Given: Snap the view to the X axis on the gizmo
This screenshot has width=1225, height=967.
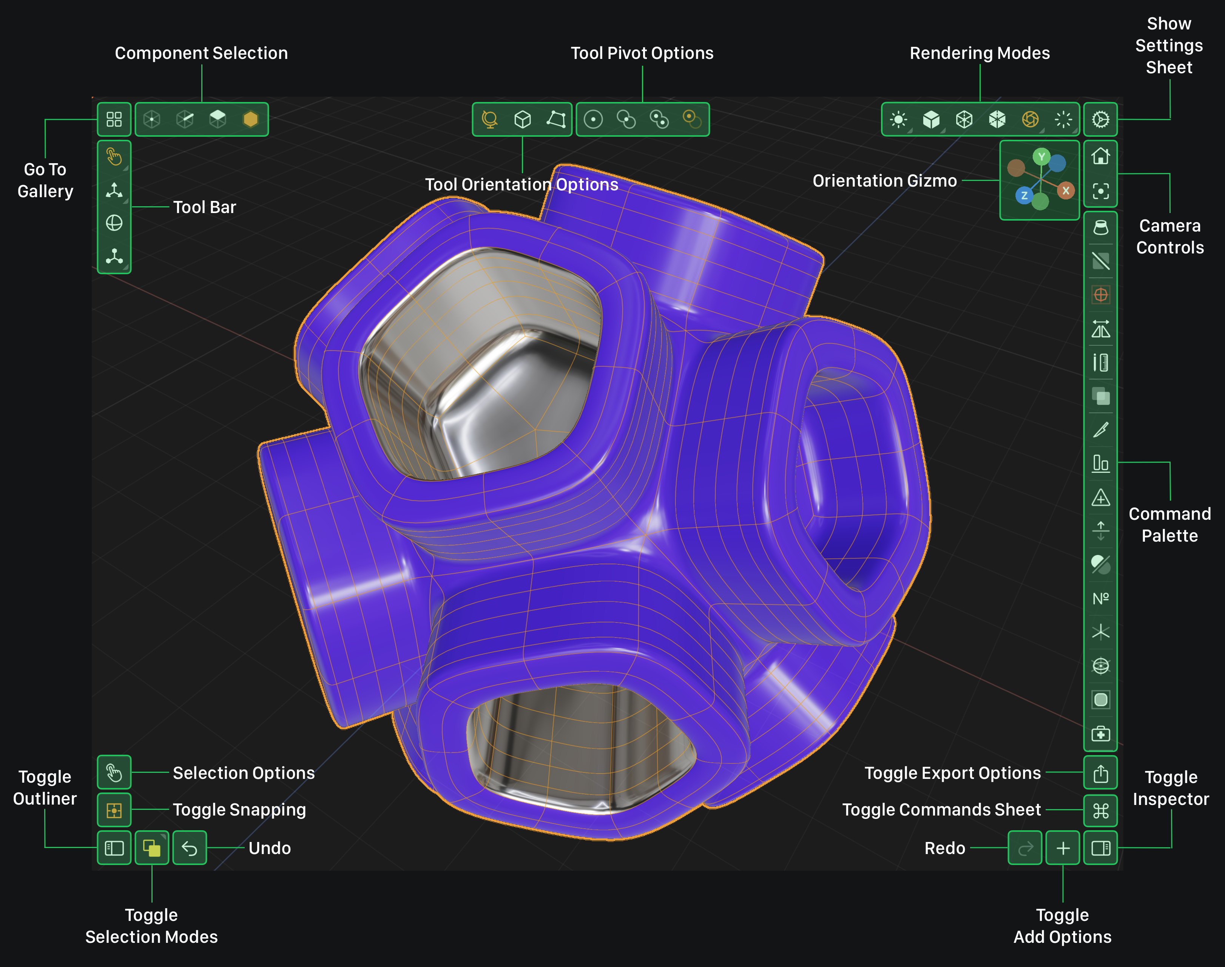Looking at the screenshot, I should click(x=1066, y=191).
